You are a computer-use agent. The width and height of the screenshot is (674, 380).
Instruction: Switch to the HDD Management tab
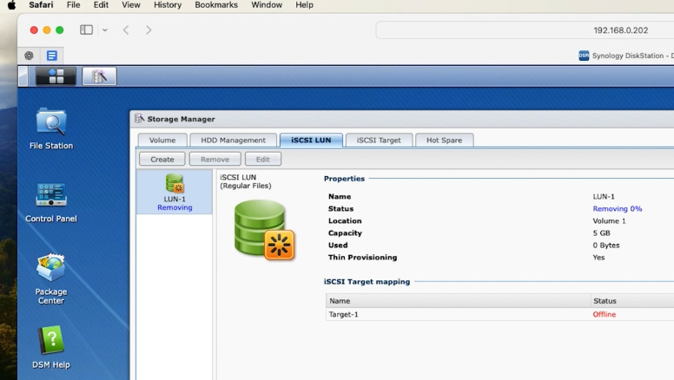click(x=234, y=140)
